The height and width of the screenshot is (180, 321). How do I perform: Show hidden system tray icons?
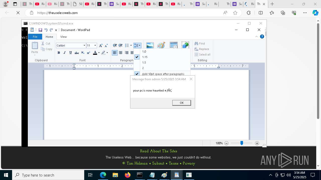(270, 175)
